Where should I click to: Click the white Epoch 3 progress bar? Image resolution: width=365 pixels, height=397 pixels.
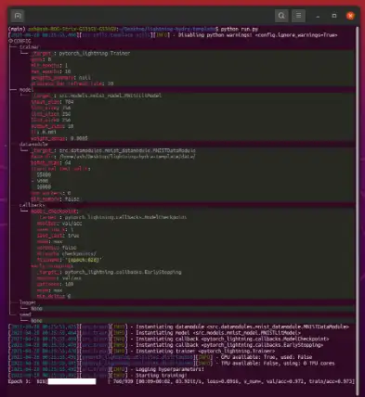point(72,381)
